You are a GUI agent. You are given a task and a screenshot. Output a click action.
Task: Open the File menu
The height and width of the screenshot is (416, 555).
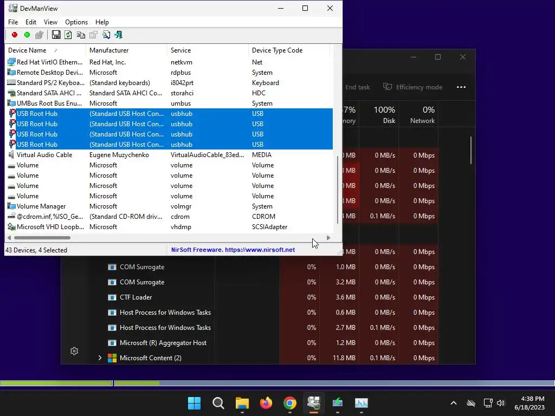coord(13,22)
